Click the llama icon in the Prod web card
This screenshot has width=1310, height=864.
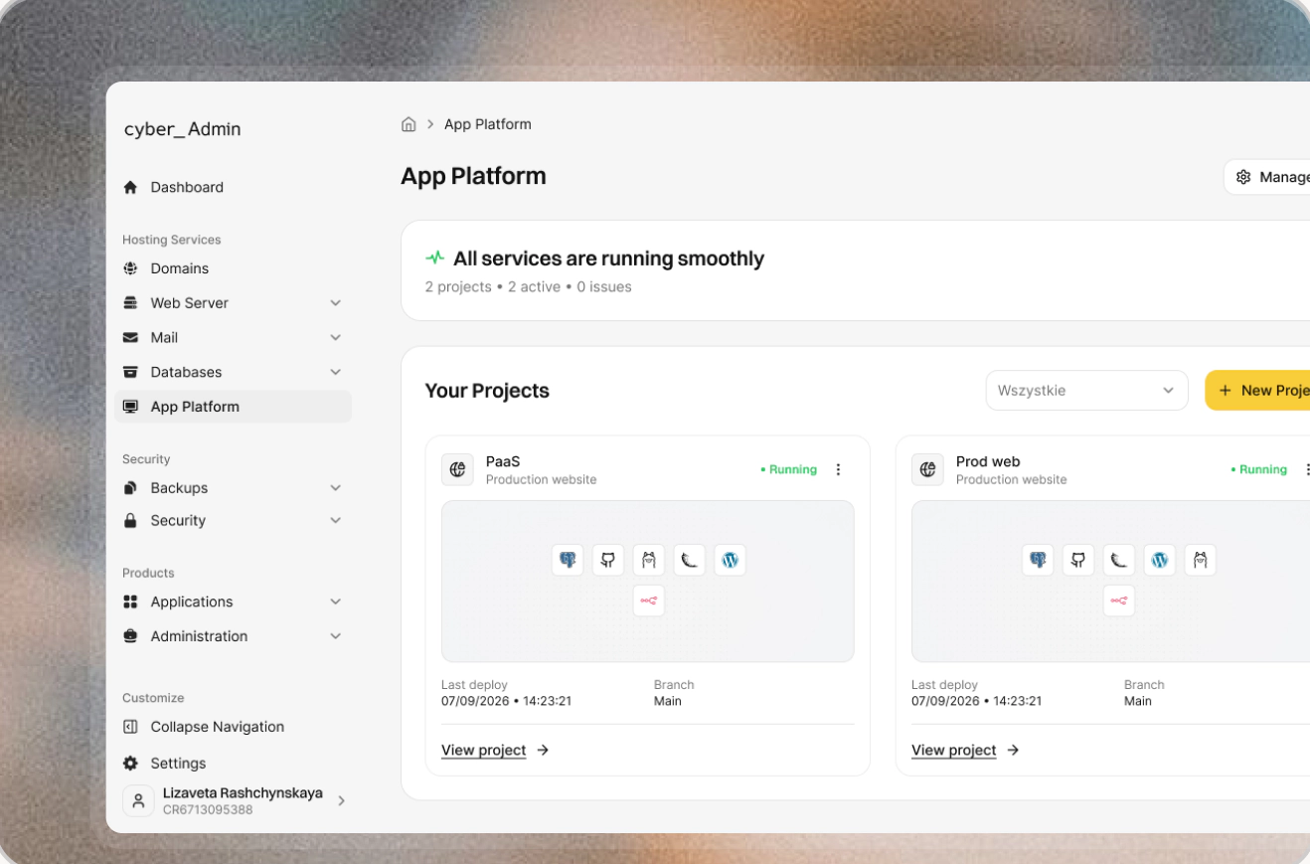click(1200, 560)
